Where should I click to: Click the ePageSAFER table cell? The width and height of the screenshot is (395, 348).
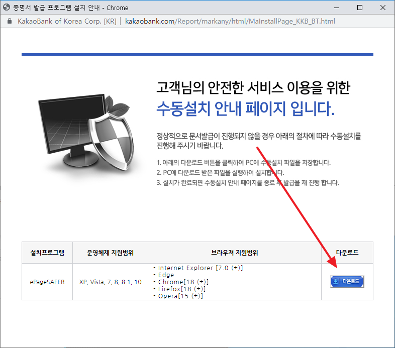[47, 282]
